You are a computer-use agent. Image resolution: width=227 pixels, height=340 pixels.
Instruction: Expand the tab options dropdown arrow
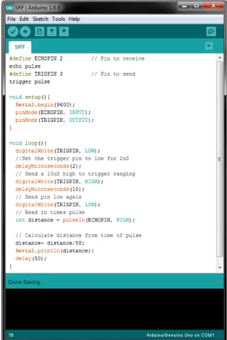(209, 46)
